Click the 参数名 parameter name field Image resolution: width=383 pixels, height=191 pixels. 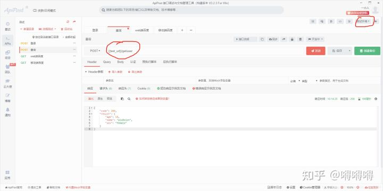[149, 81]
